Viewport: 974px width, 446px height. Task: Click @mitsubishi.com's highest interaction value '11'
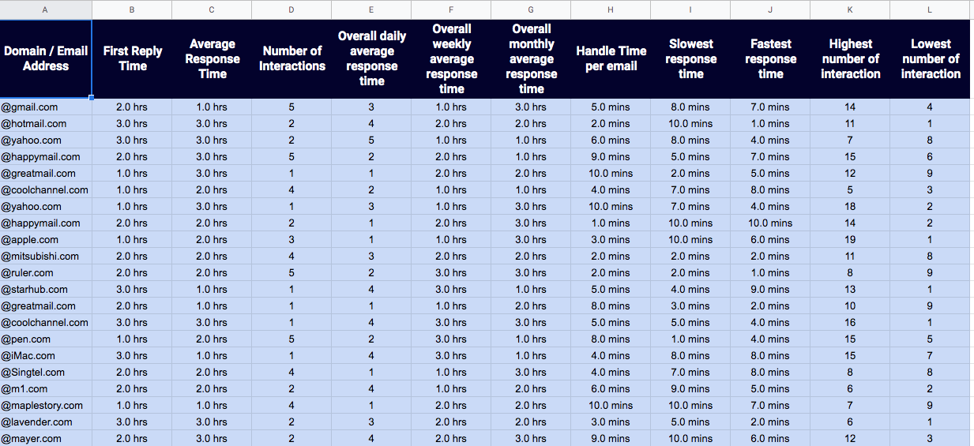850,256
